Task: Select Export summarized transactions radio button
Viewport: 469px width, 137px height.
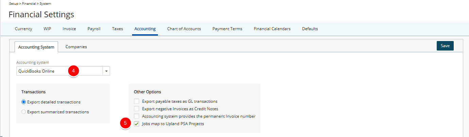Action: click(x=24, y=112)
